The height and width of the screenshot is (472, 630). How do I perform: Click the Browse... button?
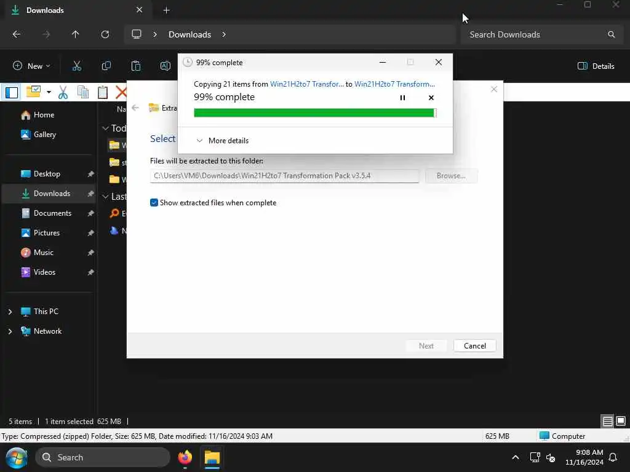click(x=451, y=176)
